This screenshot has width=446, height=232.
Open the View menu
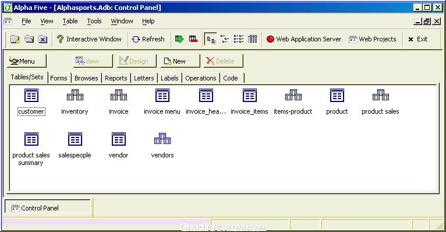47,21
